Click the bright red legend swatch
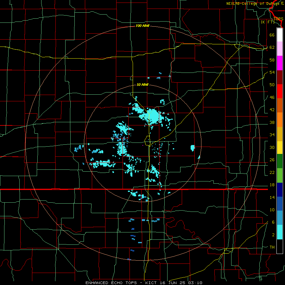The width and height of the screenshot is (285, 285). pos(280,91)
